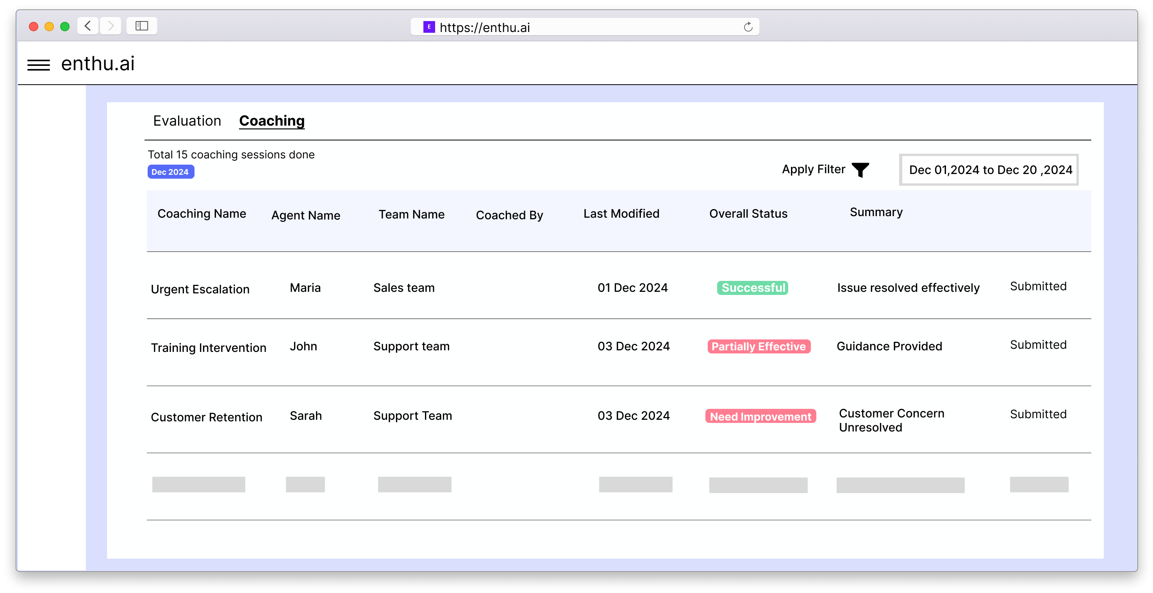Image resolution: width=1153 pixels, height=593 pixels.
Task: Switch to the Evaluation tab
Action: (186, 120)
